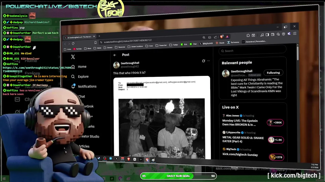Open the browser hamburger menu
This screenshot has width=325, height=182.
(295, 33)
